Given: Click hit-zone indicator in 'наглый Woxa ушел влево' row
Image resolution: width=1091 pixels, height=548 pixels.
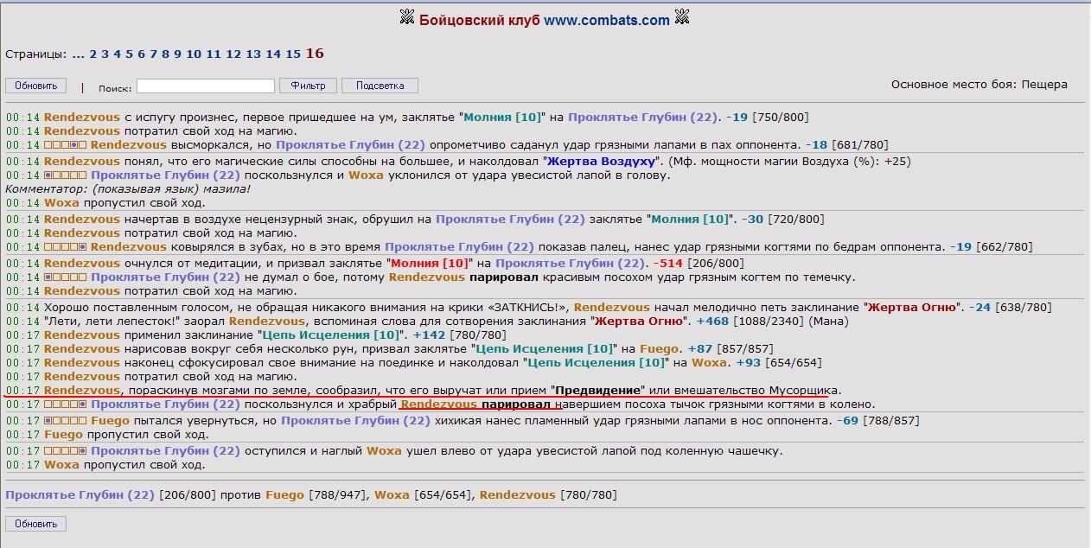Looking at the screenshot, I should 66,451.
